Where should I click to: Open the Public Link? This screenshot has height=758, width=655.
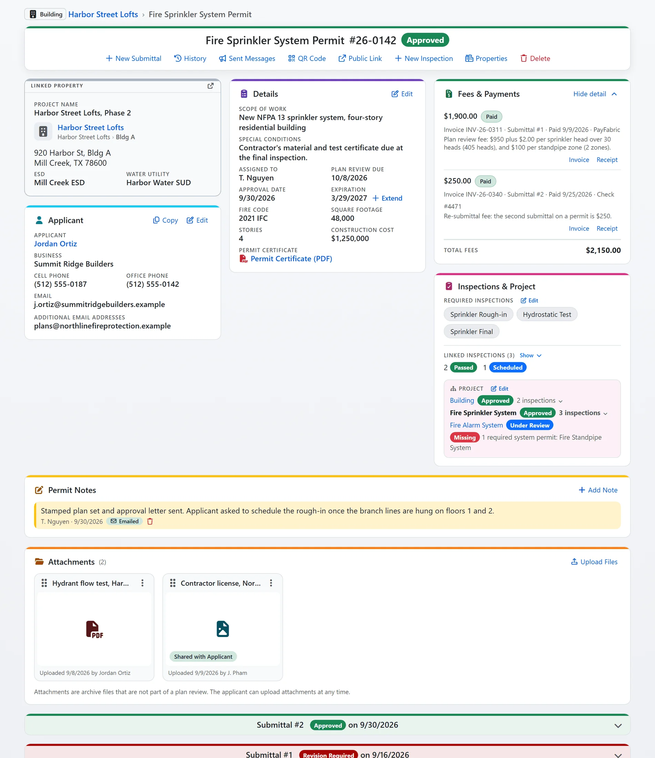(360, 59)
